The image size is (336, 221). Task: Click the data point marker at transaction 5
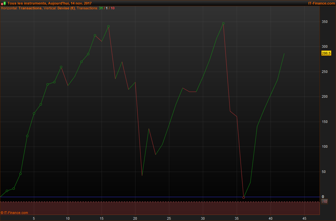[34, 113]
